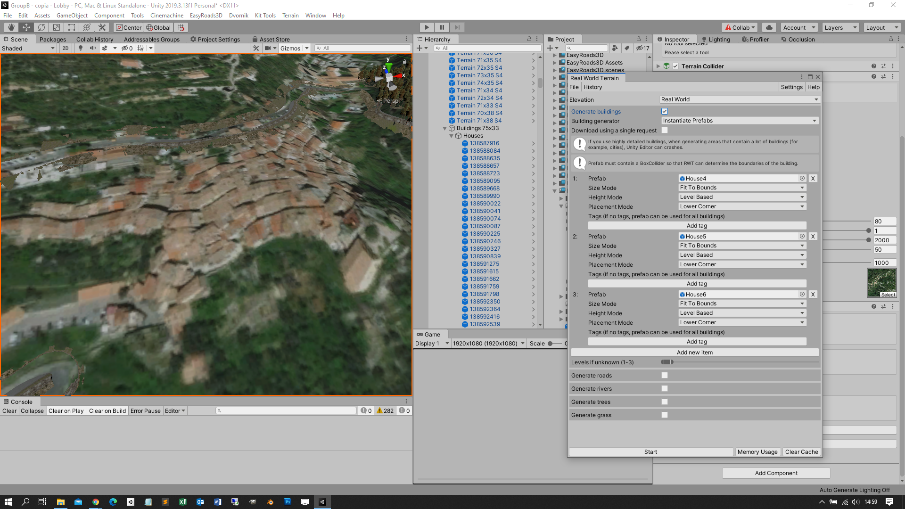Toggle Error Pause in Console
Viewport: 905px width, 509px height.
pyautogui.click(x=145, y=411)
